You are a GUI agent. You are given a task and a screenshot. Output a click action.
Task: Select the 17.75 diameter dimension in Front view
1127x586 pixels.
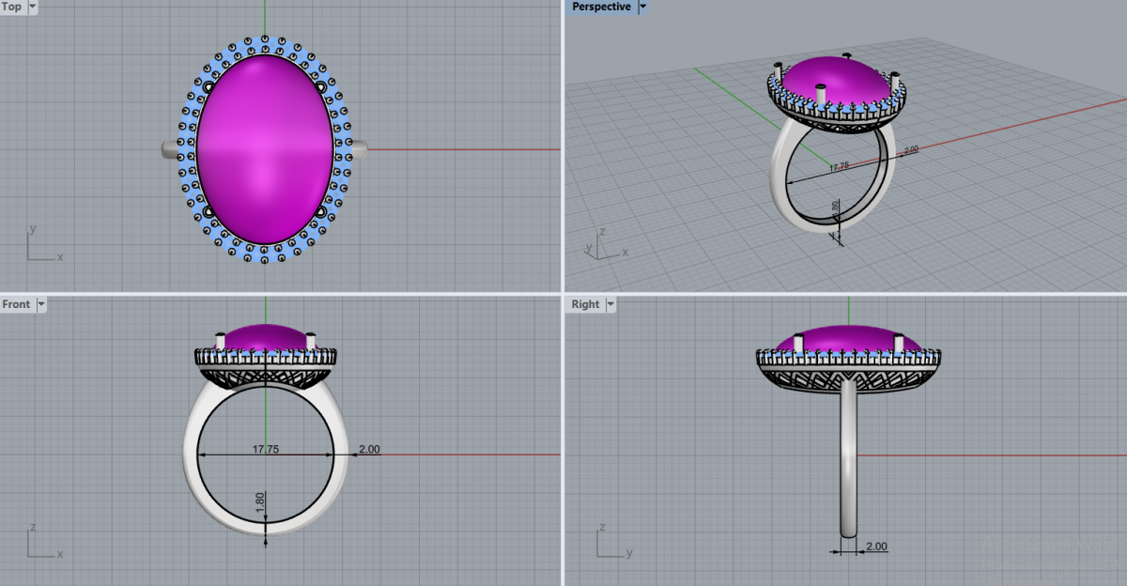click(x=266, y=449)
